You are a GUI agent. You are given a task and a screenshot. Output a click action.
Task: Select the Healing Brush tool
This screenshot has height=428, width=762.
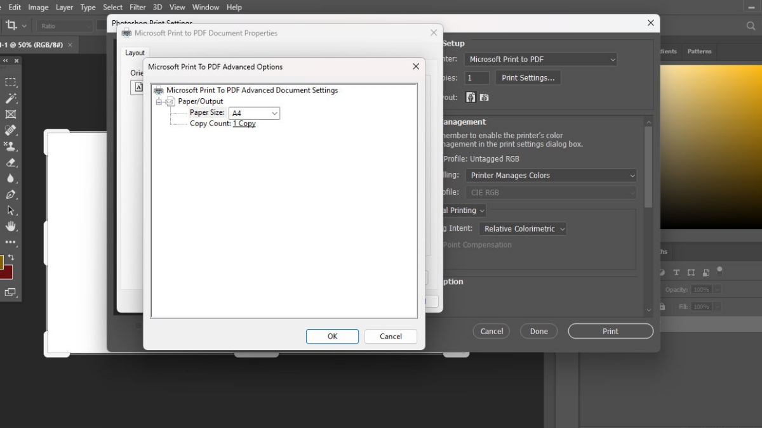tap(11, 130)
